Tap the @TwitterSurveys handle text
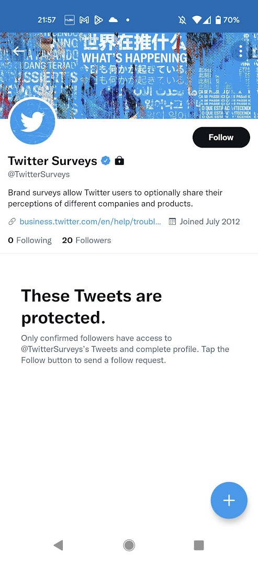Viewport: 258px width, 561px height. point(39,174)
